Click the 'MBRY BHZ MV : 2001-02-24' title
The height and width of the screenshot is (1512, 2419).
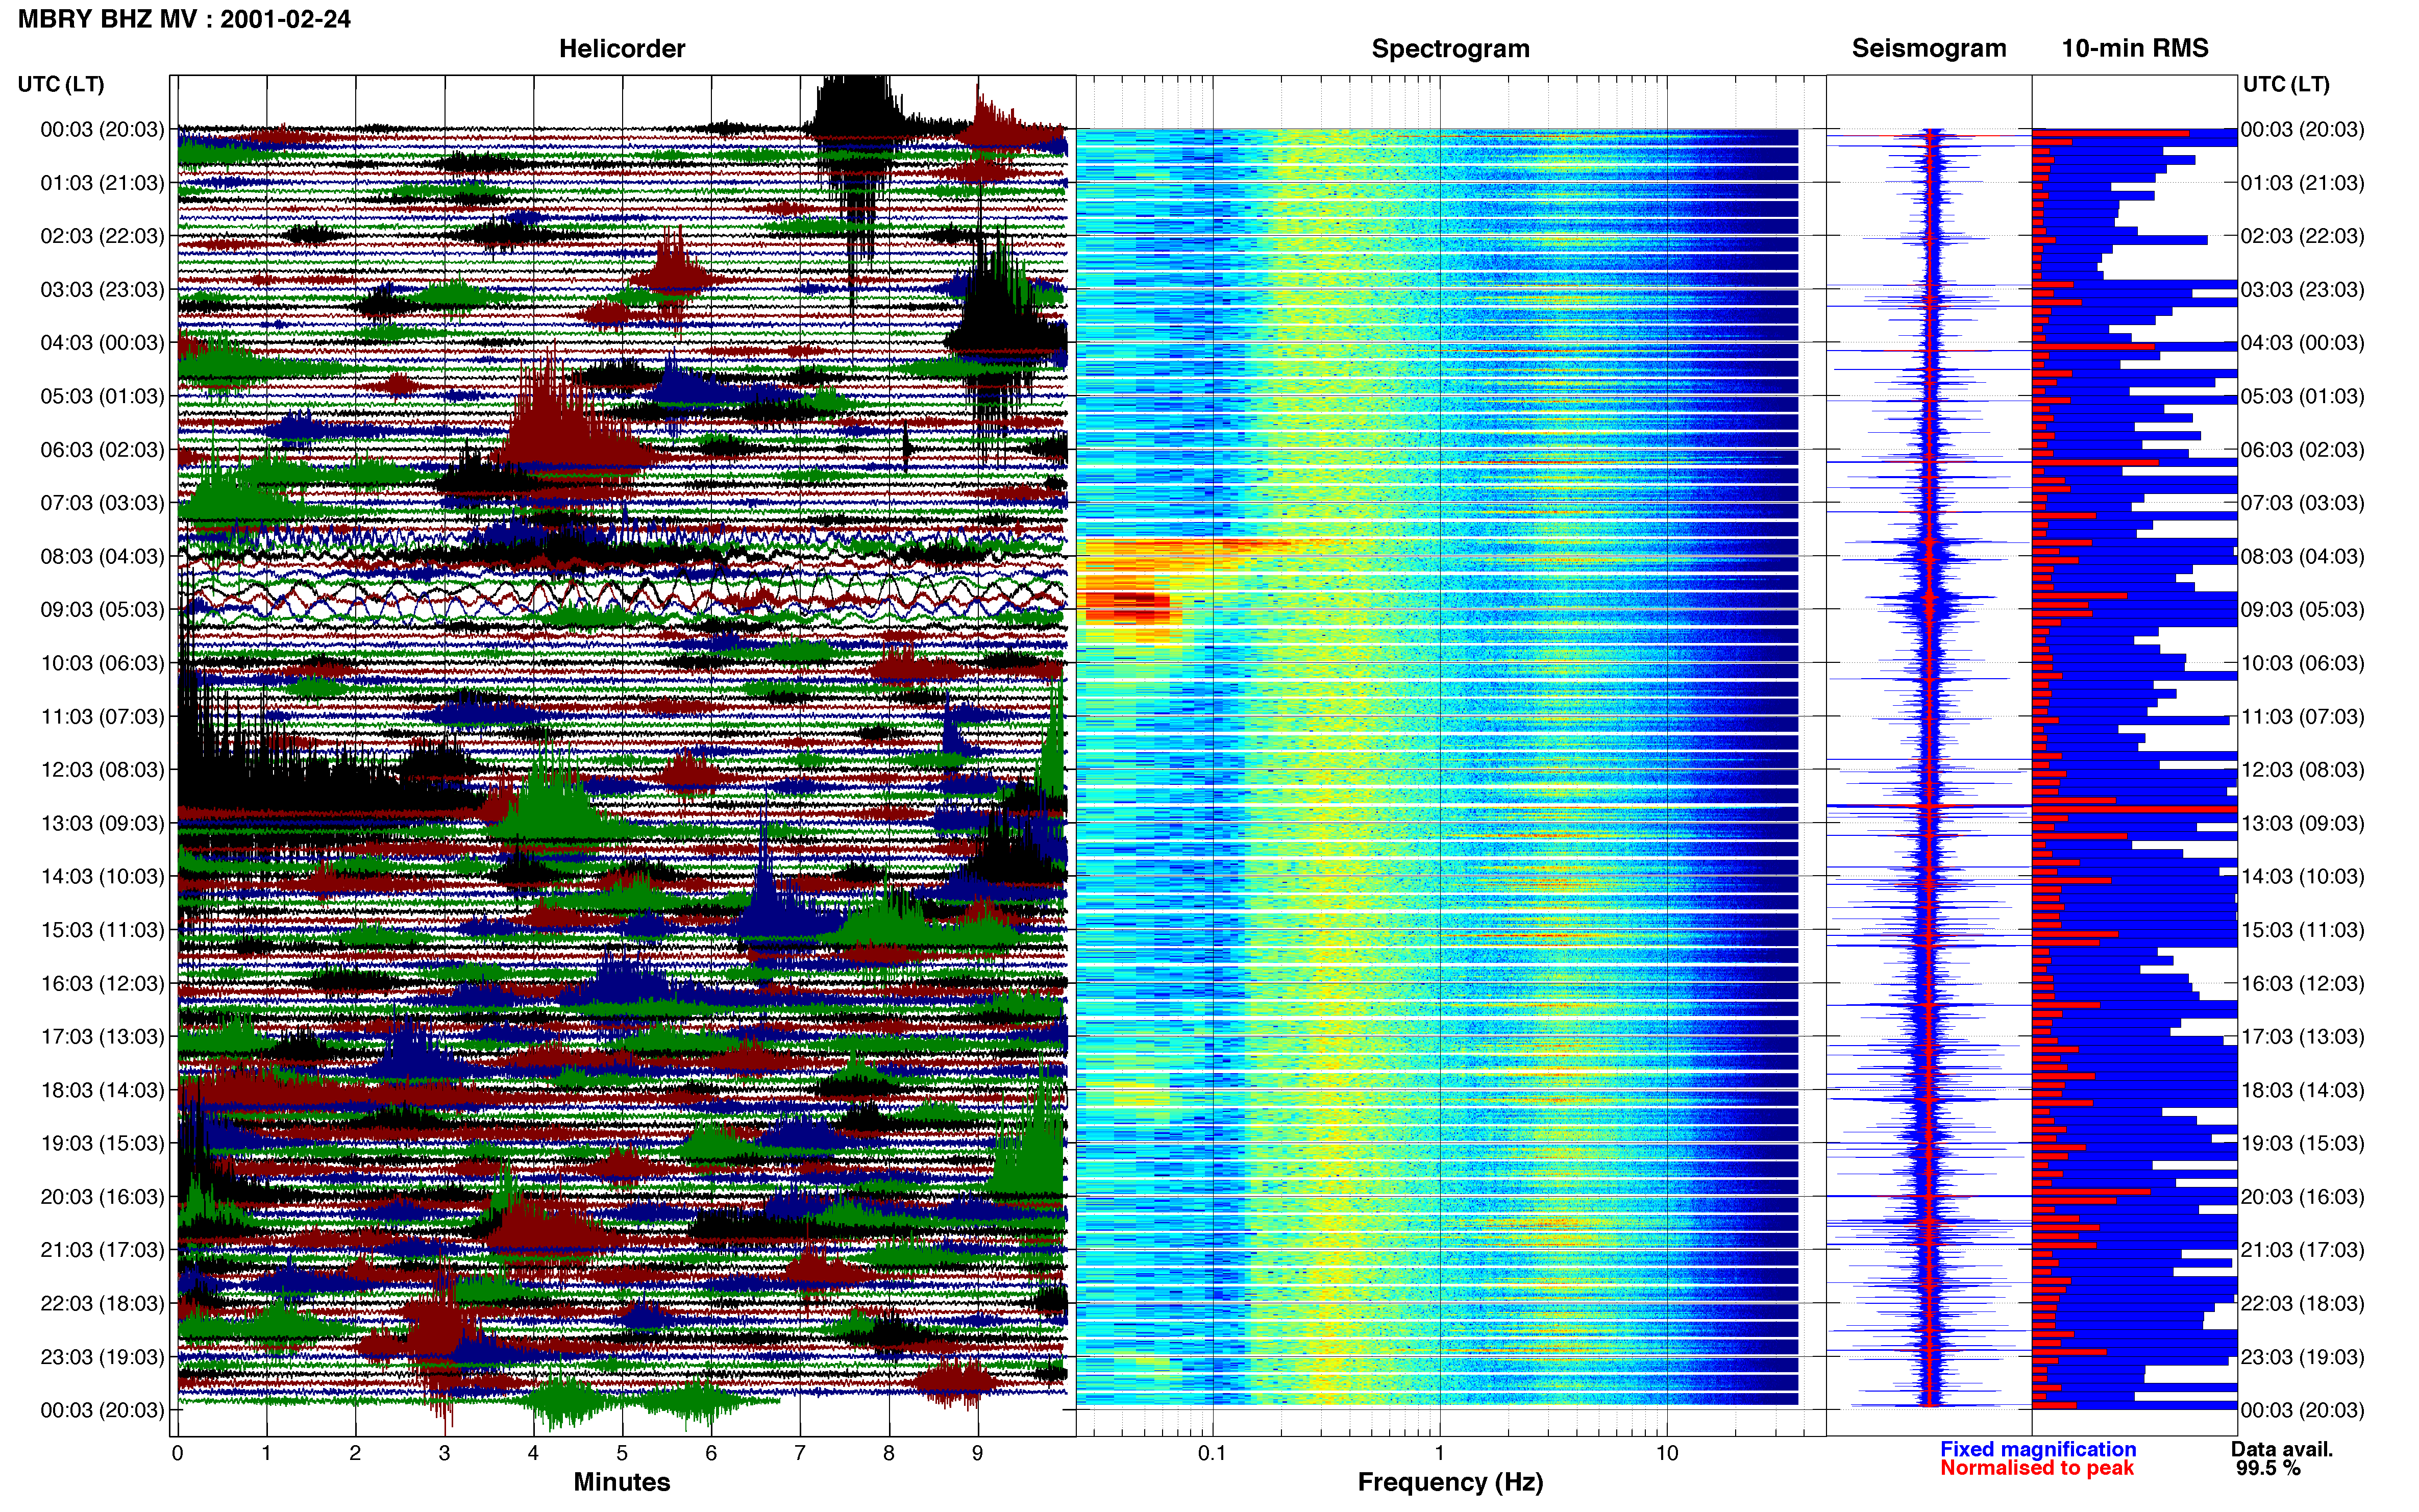tap(184, 19)
